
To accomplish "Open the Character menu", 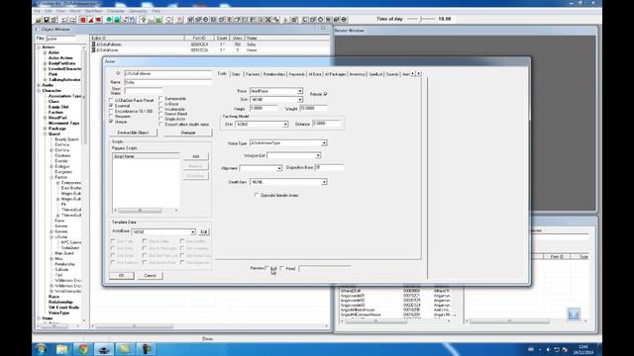I will (x=116, y=11).
